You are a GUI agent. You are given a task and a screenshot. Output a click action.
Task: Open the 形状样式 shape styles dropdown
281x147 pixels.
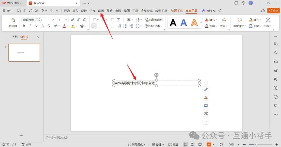[x=239, y=26]
